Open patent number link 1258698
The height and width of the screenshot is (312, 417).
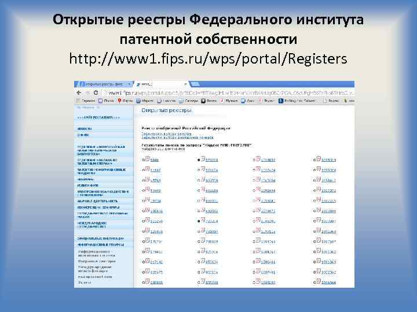pyautogui.click(x=268, y=191)
